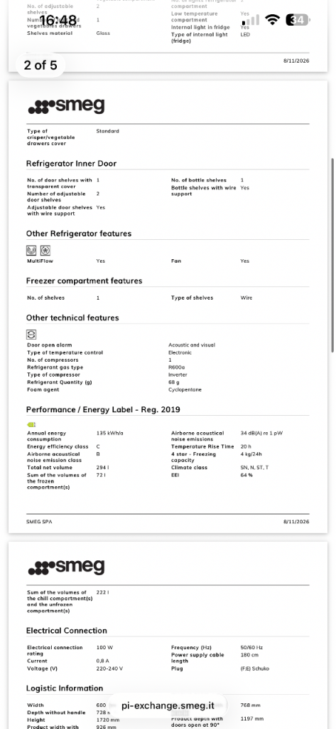Click the Other Refrigerator features heading
The width and height of the screenshot is (336, 729).
(78, 234)
